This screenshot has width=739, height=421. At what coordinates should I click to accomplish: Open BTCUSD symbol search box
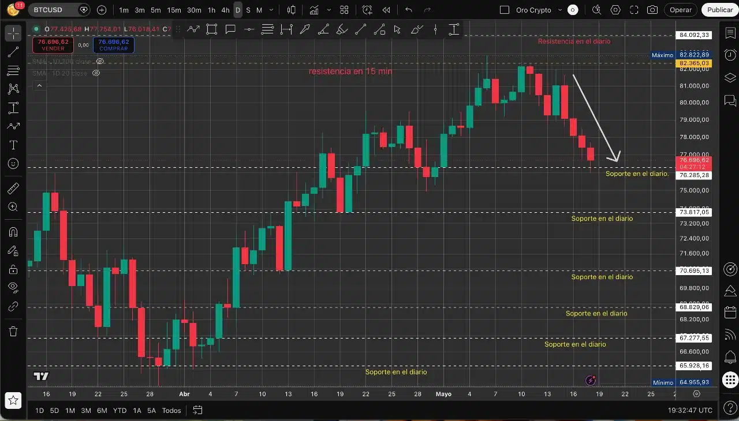[x=59, y=10]
